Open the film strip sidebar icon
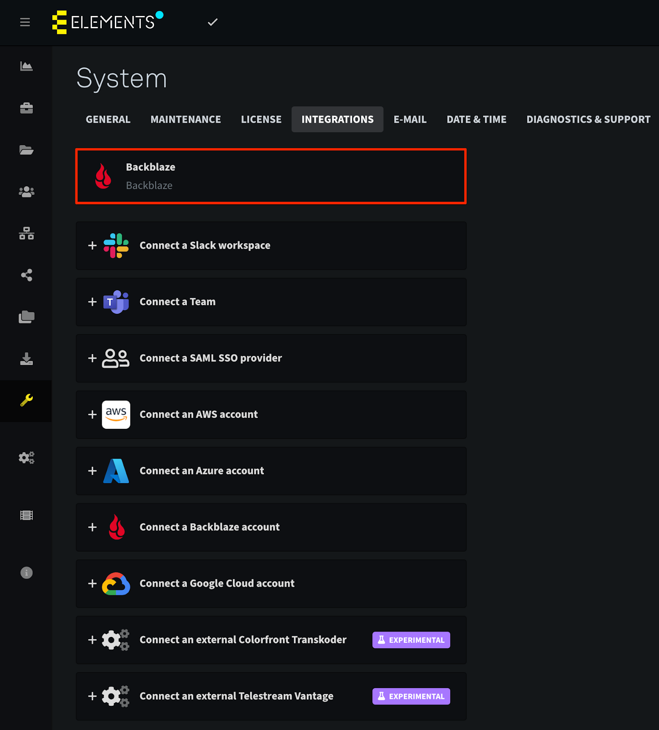 (x=26, y=516)
